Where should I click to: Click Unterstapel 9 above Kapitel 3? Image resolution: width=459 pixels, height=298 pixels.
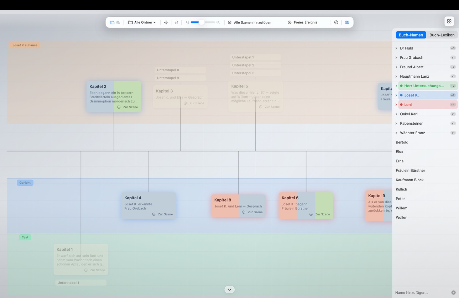pyautogui.click(x=180, y=78)
